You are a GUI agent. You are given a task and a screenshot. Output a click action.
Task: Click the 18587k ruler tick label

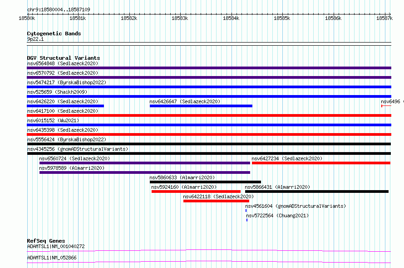384,18
